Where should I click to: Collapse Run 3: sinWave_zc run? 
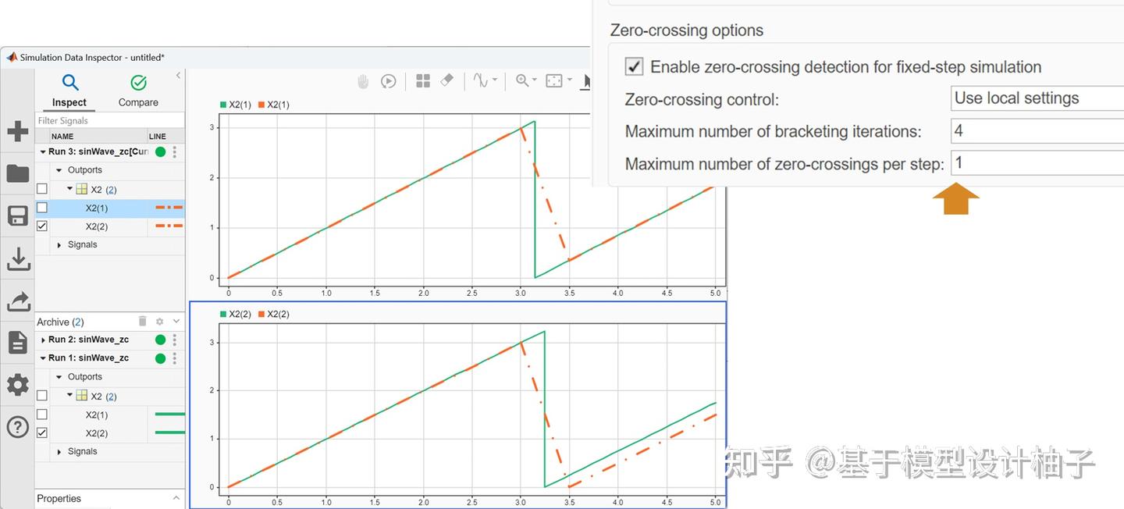(x=43, y=152)
